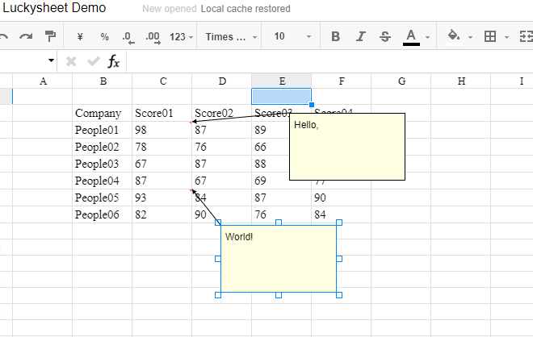This screenshot has width=533, height=337.
Task: Select the People06 cell
Action: pyautogui.click(x=103, y=214)
